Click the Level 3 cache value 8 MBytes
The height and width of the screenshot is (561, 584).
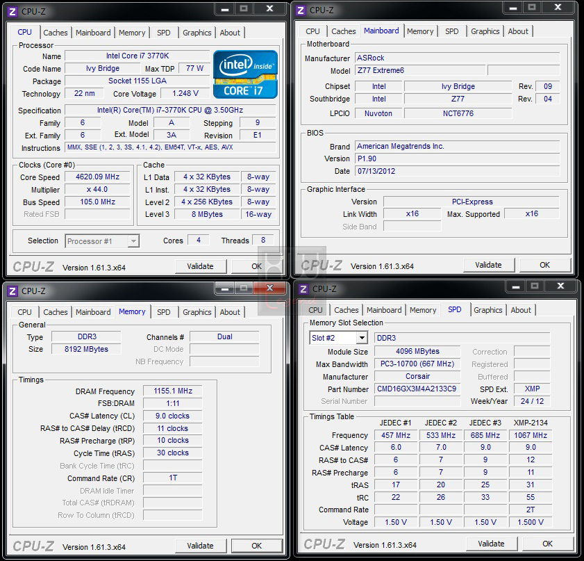click(x=207, y=214)
